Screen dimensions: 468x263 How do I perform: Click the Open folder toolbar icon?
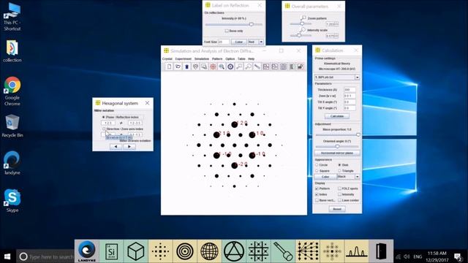178,66
